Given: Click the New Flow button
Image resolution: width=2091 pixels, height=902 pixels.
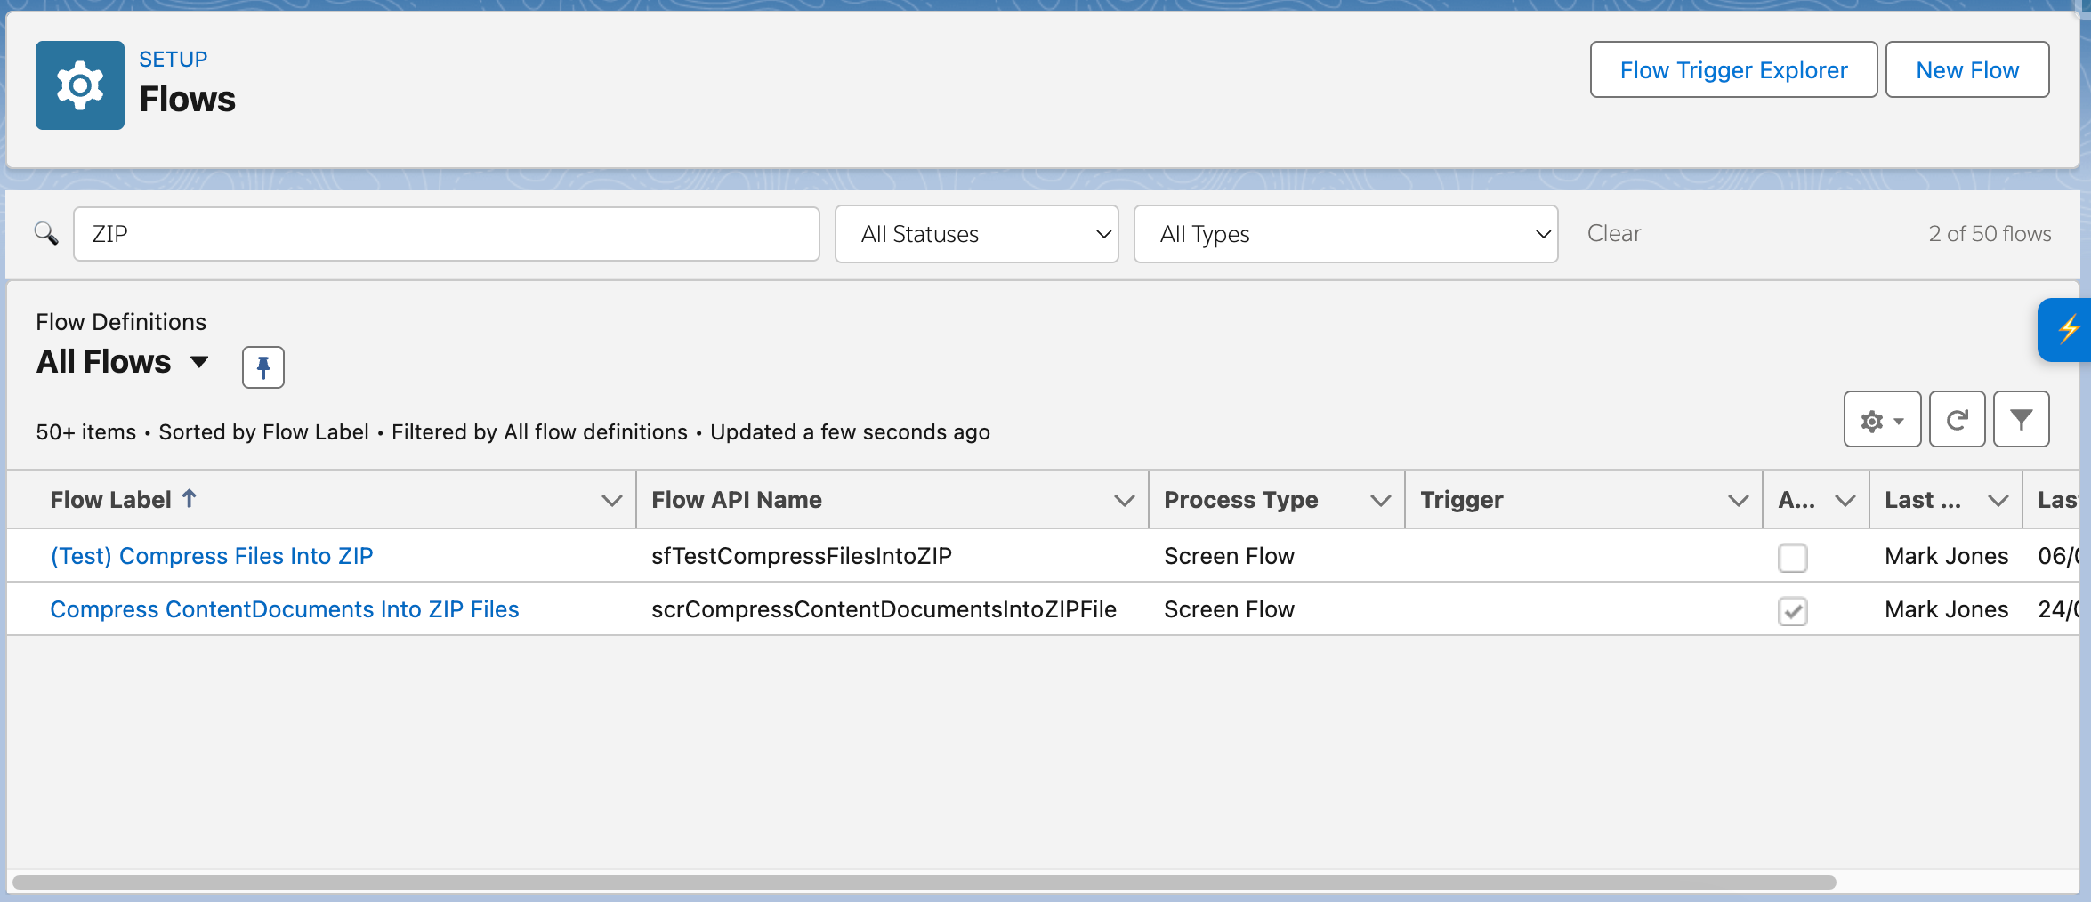Looking at the screenshot, I should pos(1967,69).
